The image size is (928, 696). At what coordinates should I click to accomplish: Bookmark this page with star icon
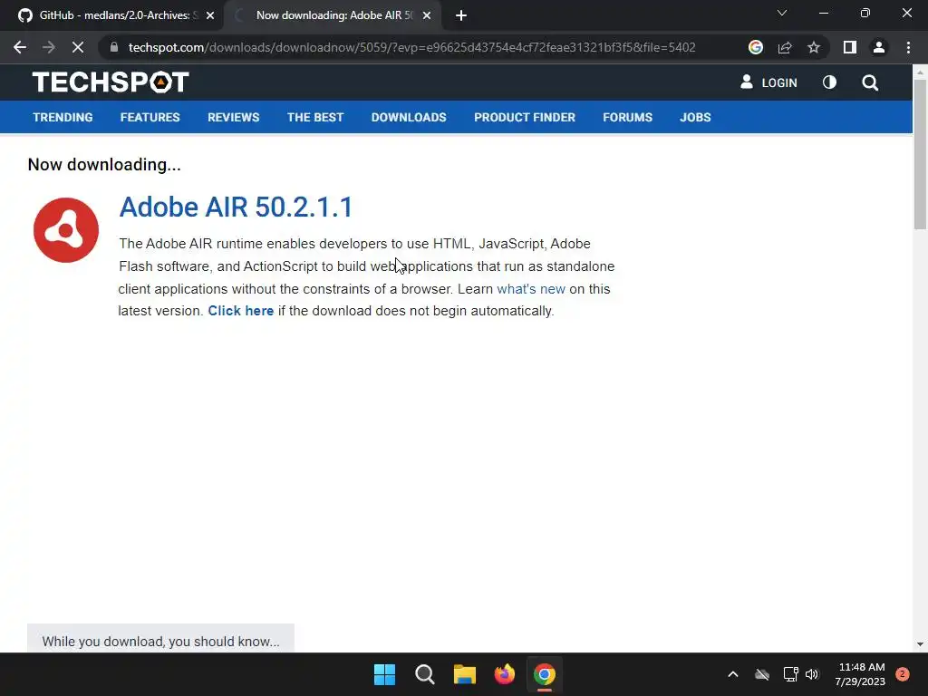(814, 47)
